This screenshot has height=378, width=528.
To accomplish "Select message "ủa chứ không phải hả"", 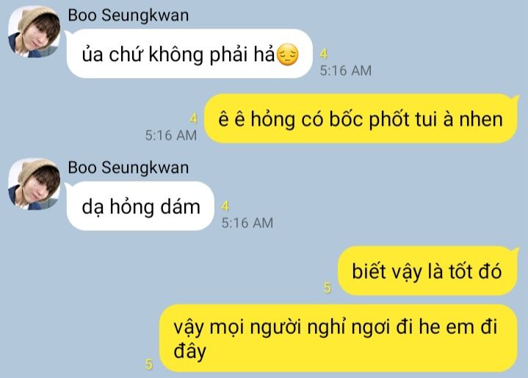I will tap(189, 54).
